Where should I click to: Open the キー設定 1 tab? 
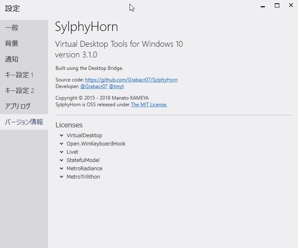click(24, 75)
